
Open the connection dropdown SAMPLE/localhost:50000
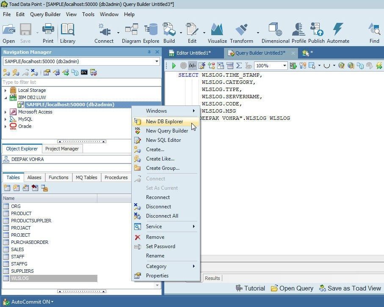point(157,61)
